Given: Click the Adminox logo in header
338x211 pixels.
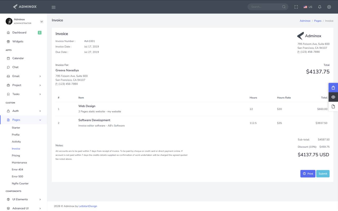Looking at the screenshot, I should [x=25, y=7].
